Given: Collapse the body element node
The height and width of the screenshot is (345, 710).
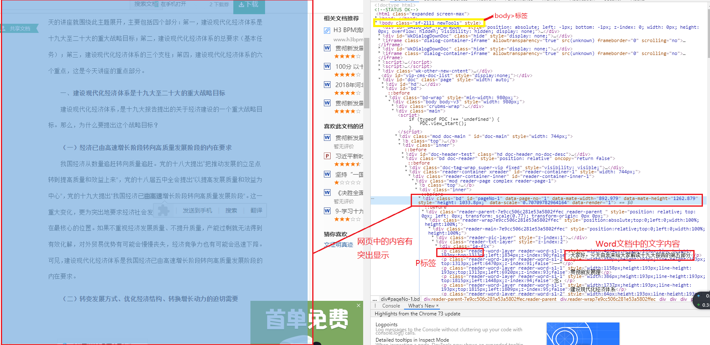Looking at the screenshot, I should (376, 23).
